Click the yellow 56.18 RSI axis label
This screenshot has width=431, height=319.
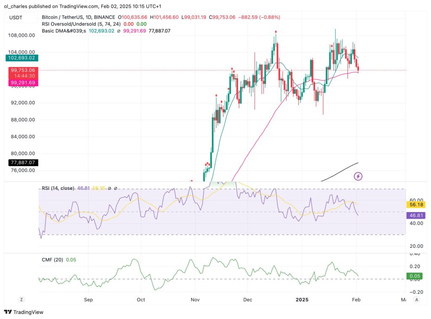point(416,204)
